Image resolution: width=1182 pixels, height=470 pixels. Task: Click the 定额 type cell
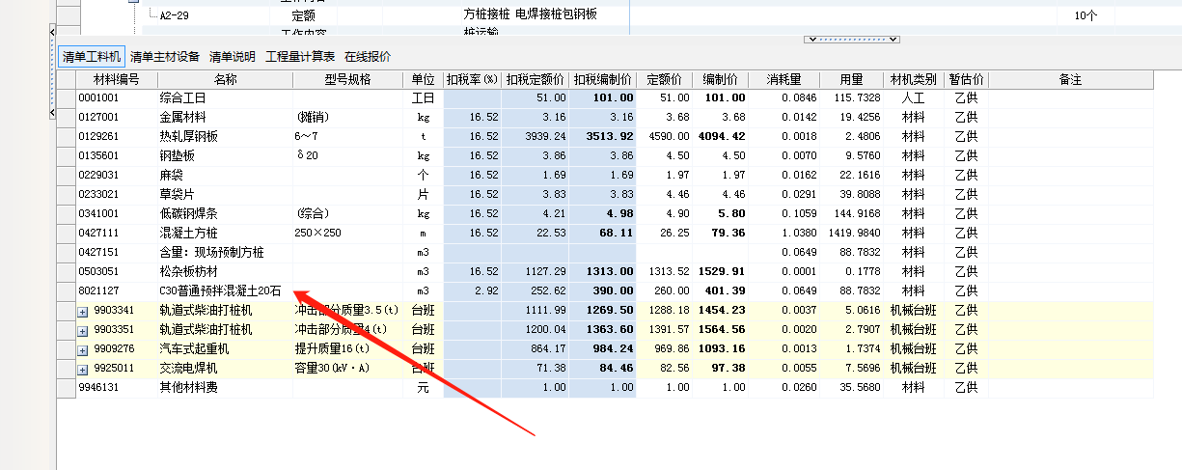pyautogui.click(x=303, y=15)
